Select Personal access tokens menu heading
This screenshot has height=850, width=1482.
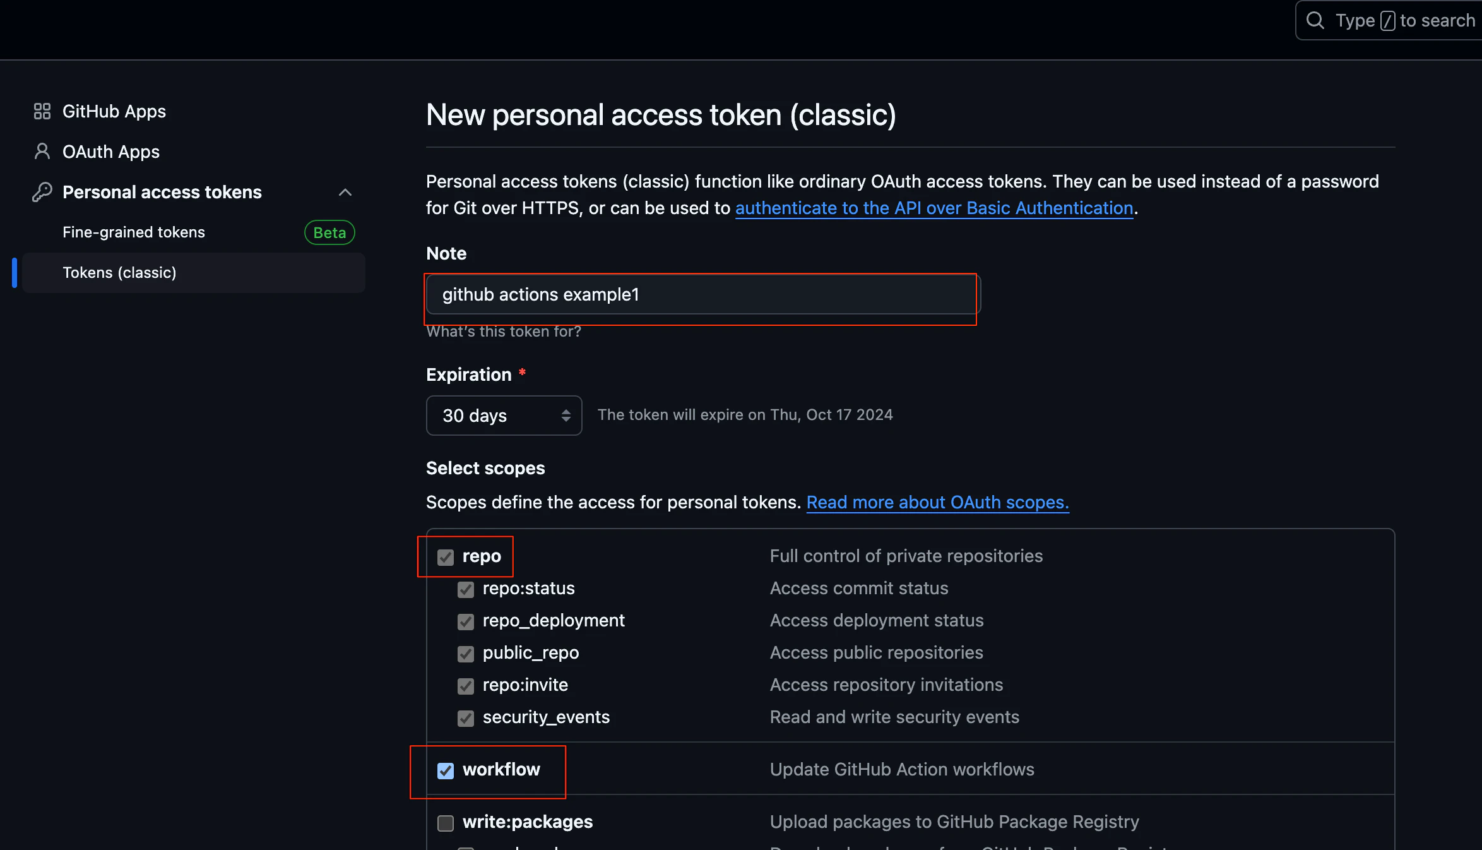point(162,192)
